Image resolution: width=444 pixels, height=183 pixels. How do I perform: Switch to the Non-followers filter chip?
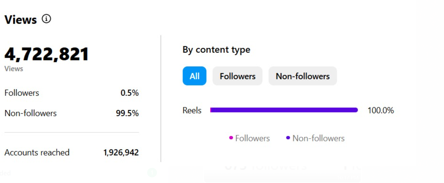coord(303,76)
